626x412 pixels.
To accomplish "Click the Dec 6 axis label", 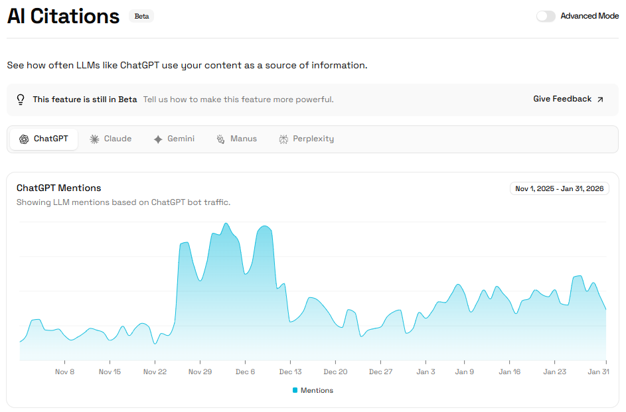I will (245, 372).
